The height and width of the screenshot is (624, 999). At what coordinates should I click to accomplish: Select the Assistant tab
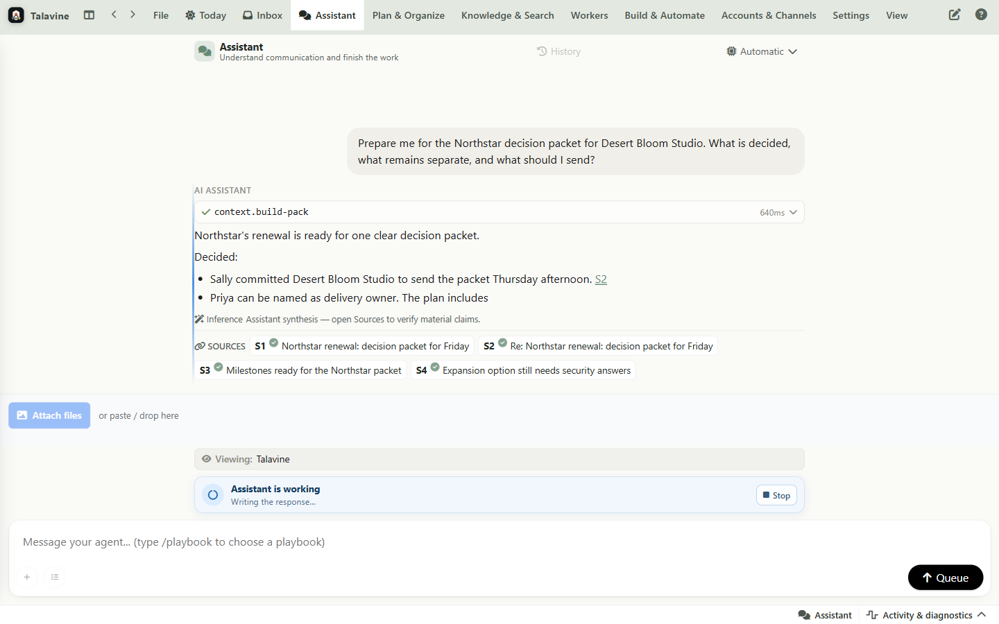tap(327, 15)
